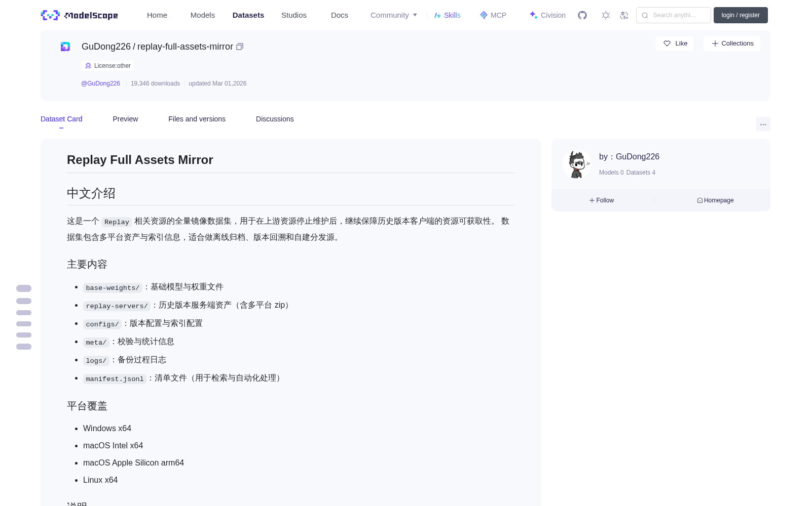Switch language via translate icon
811x506 pixels.
point(624,15)
